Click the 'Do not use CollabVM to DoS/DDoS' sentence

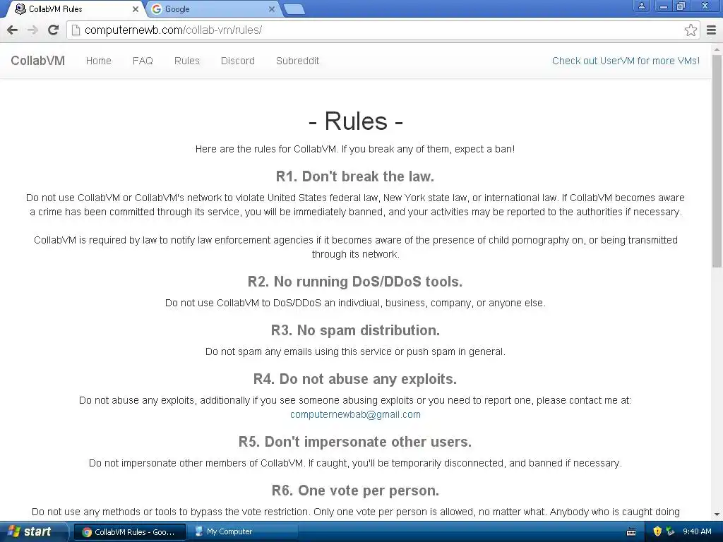pyautogui.click(x=355, y=303)
